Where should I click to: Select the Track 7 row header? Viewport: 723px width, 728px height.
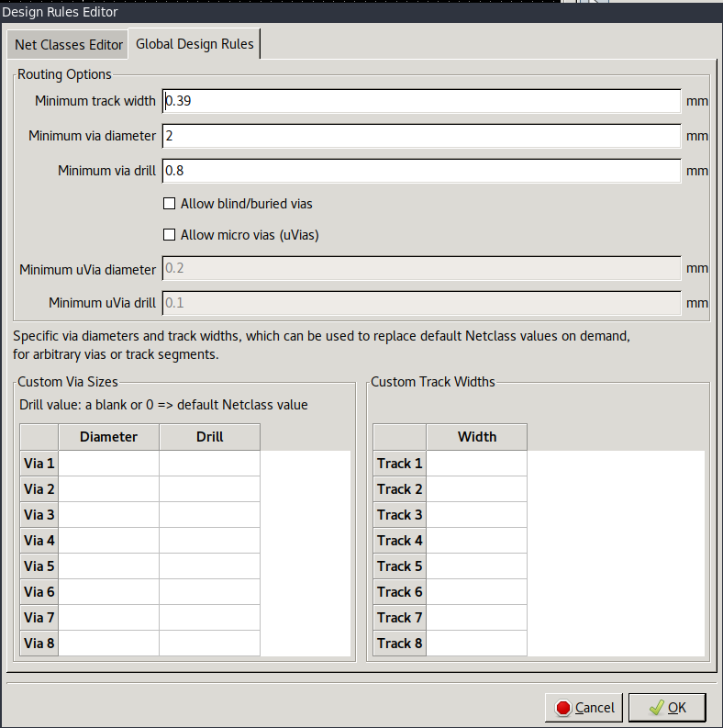399,618
